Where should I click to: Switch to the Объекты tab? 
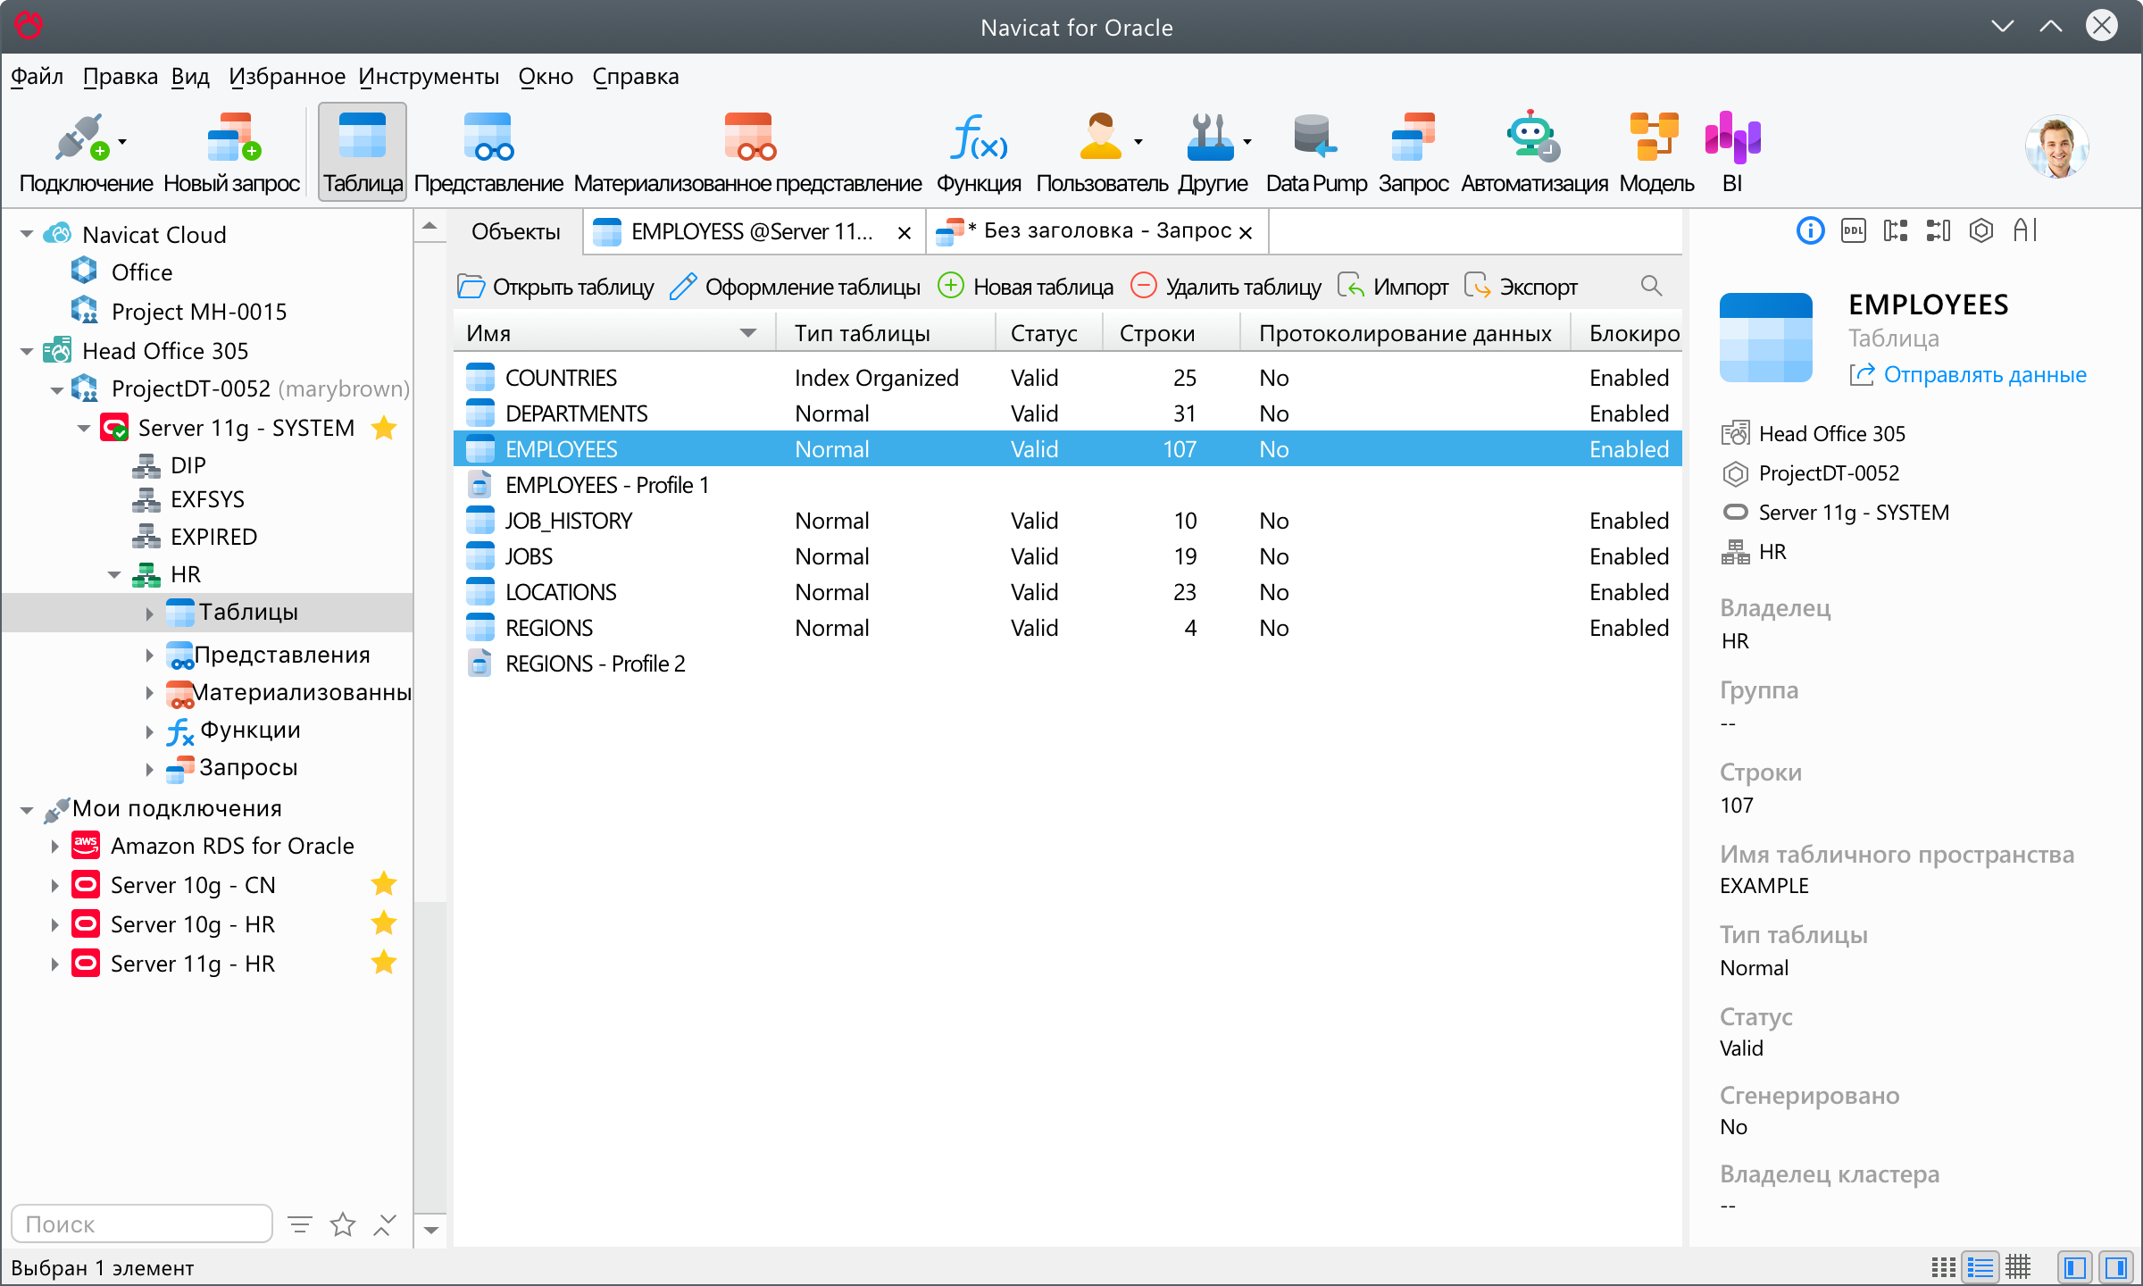coord(515,232)
